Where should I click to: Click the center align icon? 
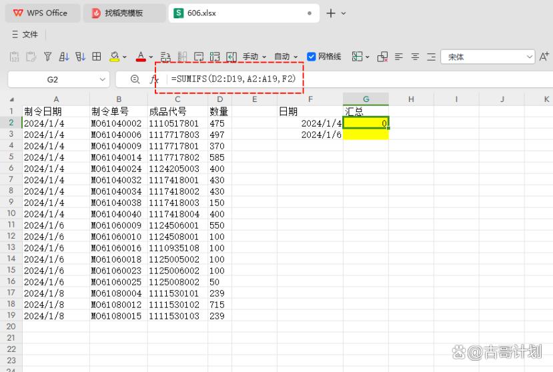415,57
